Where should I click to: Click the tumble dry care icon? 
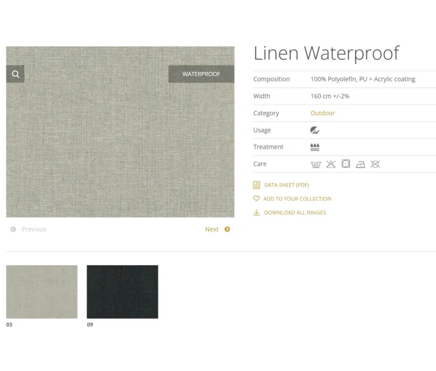(x=346, y=164)
